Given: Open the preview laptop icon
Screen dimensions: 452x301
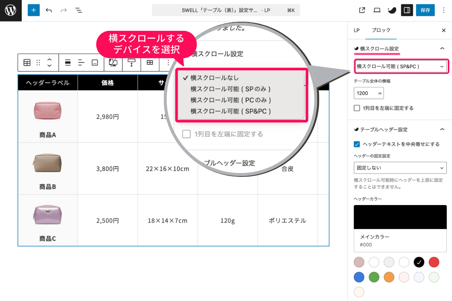Looking at the screenshot, I should click(x=377, y=10).
